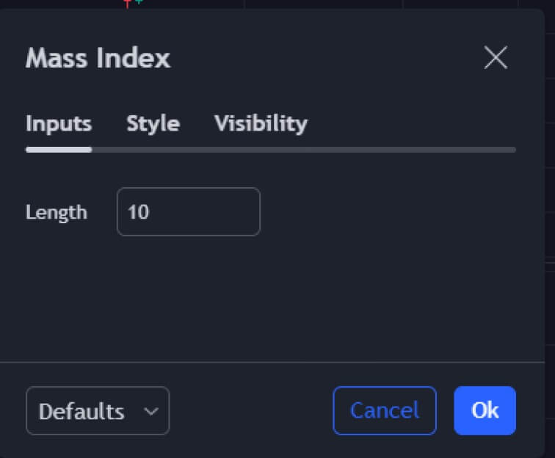Close the Mass Index dialog with the X
Image resolution: width=555 pixels, height=458 pixels.
click(x=496, y=57)
